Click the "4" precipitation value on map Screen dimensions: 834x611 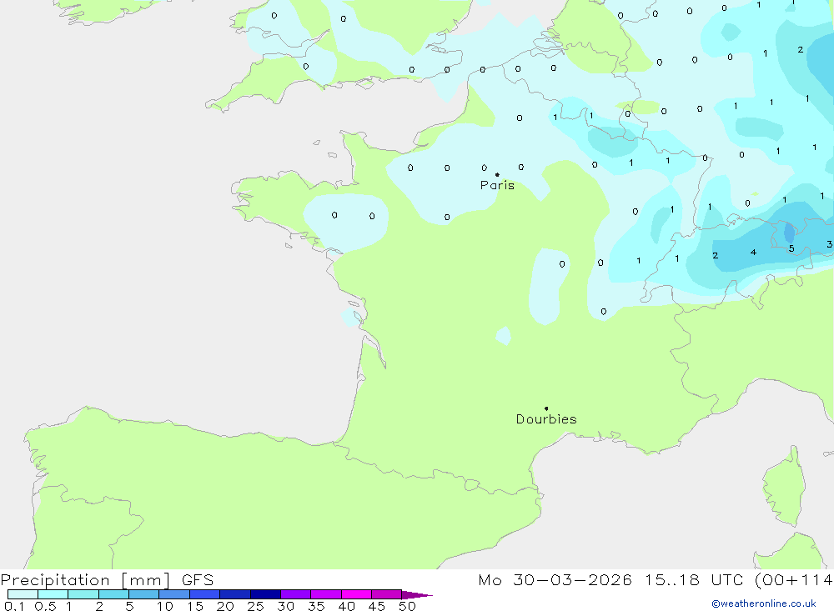coord(753,252)
